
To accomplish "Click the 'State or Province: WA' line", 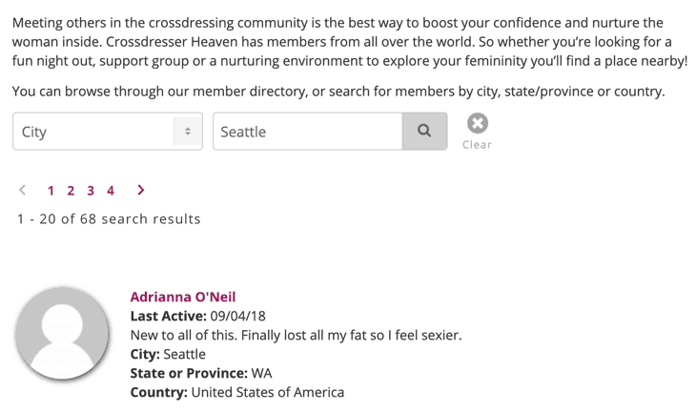I will point(201,374).
